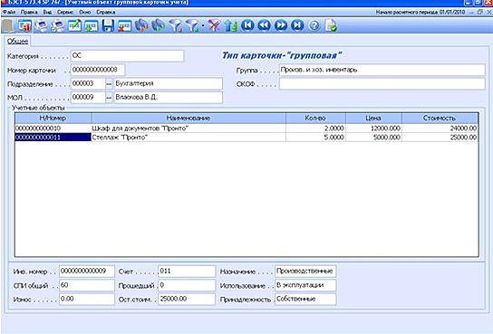Sort by the Н/Номер column header
The width and height of the screenshot is (493, 334).
tap(53, 118)
